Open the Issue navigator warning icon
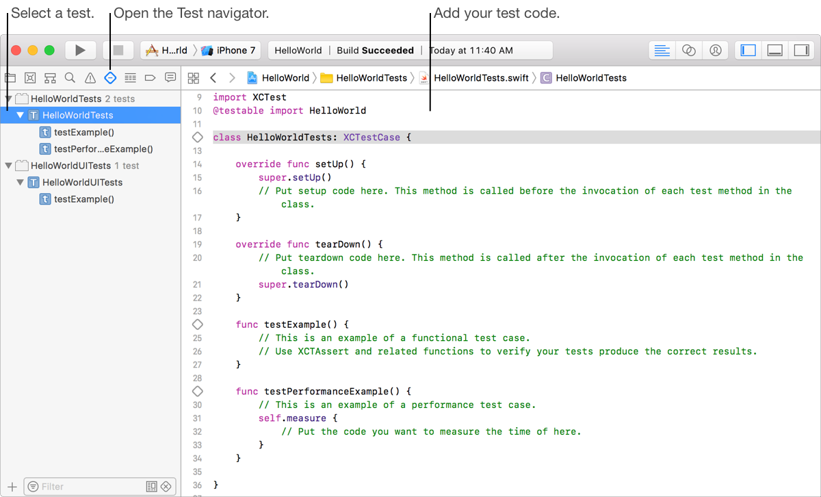Viewport: 821px width, 497px height. [x=90, y=78]
